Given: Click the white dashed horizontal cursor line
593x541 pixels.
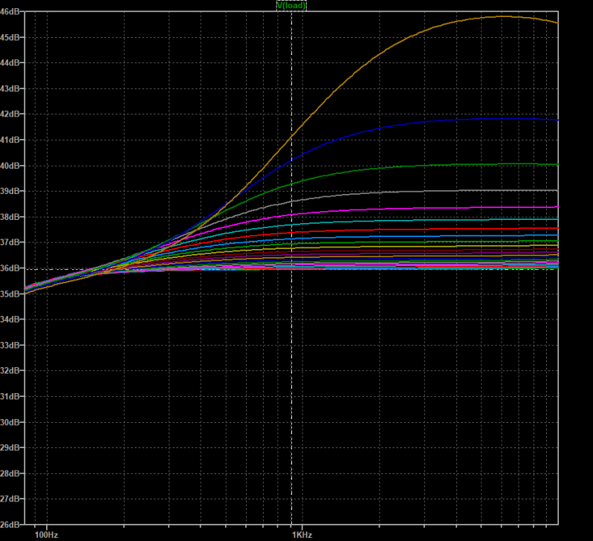Looking at the screenshot, I should pos(149,269).
